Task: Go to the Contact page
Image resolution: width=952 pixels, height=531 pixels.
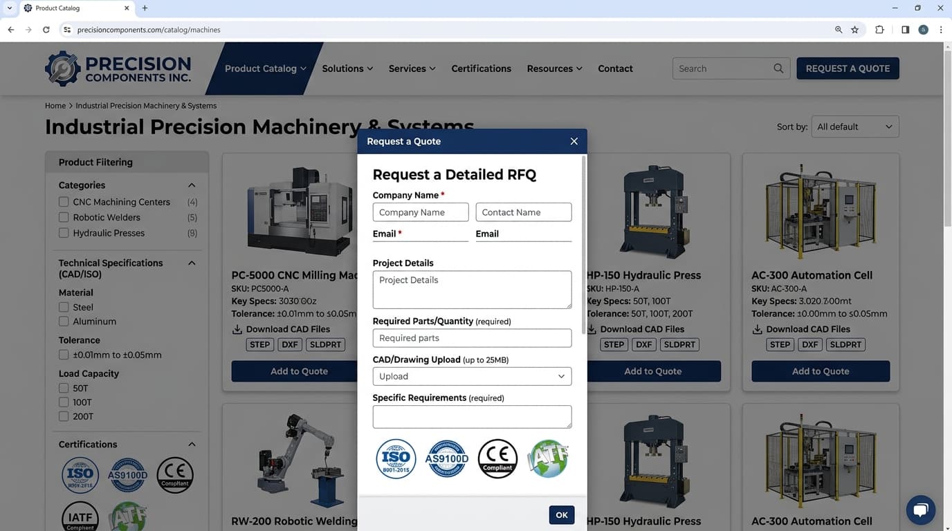Action: pos(615,68)
